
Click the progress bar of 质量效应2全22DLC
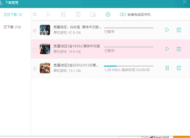pos(129,66)
